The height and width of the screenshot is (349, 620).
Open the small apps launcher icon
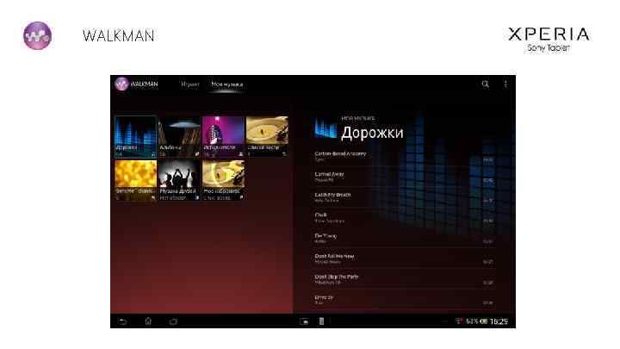[304, 321]
